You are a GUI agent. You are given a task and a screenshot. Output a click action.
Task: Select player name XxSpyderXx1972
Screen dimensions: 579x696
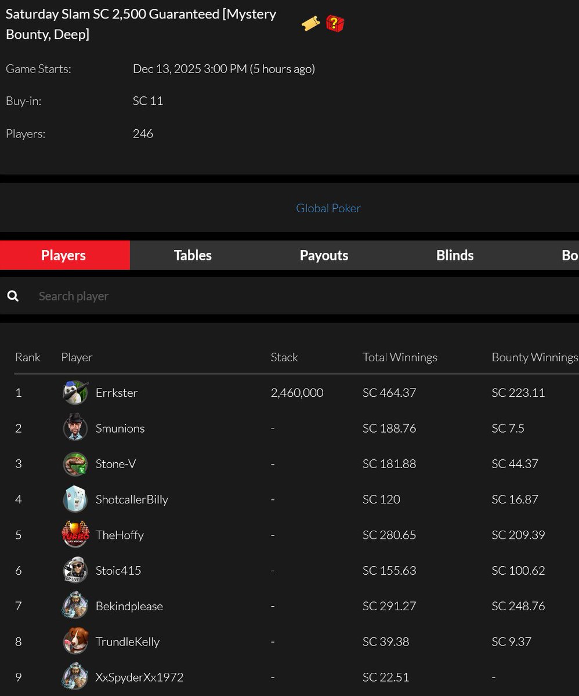coord(139,677)
